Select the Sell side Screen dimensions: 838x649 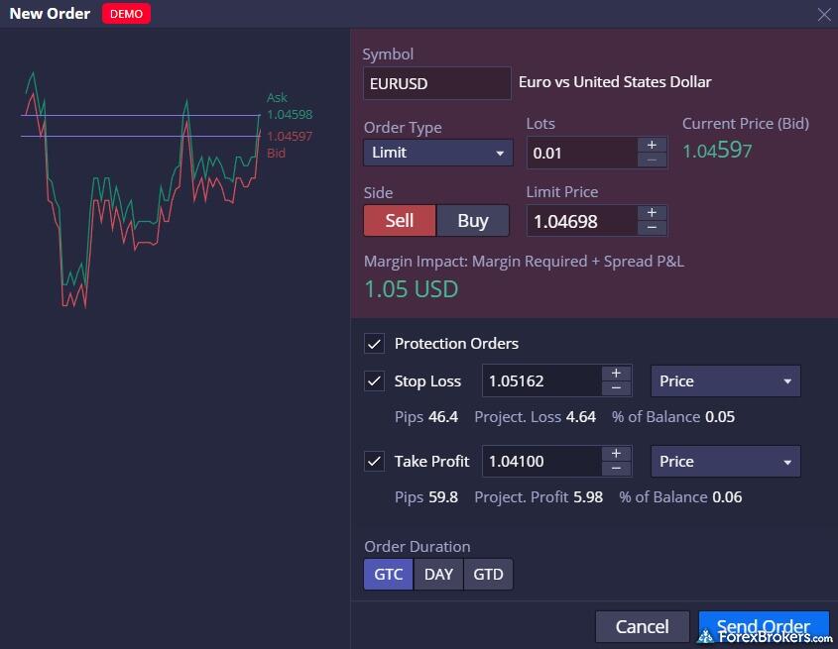point(400,220)
